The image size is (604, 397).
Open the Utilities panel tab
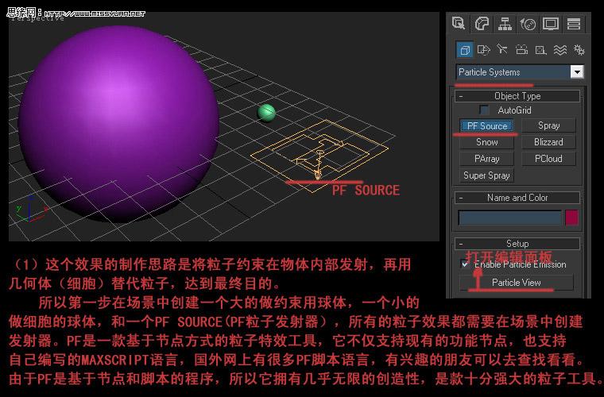pyautogui.click(x=574, y=23)
